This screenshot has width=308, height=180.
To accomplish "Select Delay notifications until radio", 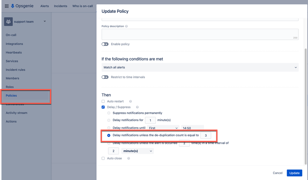I will coord(109,128).
